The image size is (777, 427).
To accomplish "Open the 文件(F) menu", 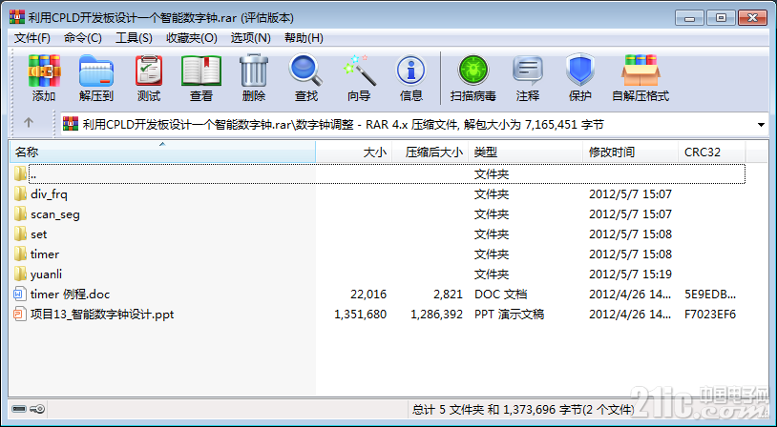I will click(32, 38).
